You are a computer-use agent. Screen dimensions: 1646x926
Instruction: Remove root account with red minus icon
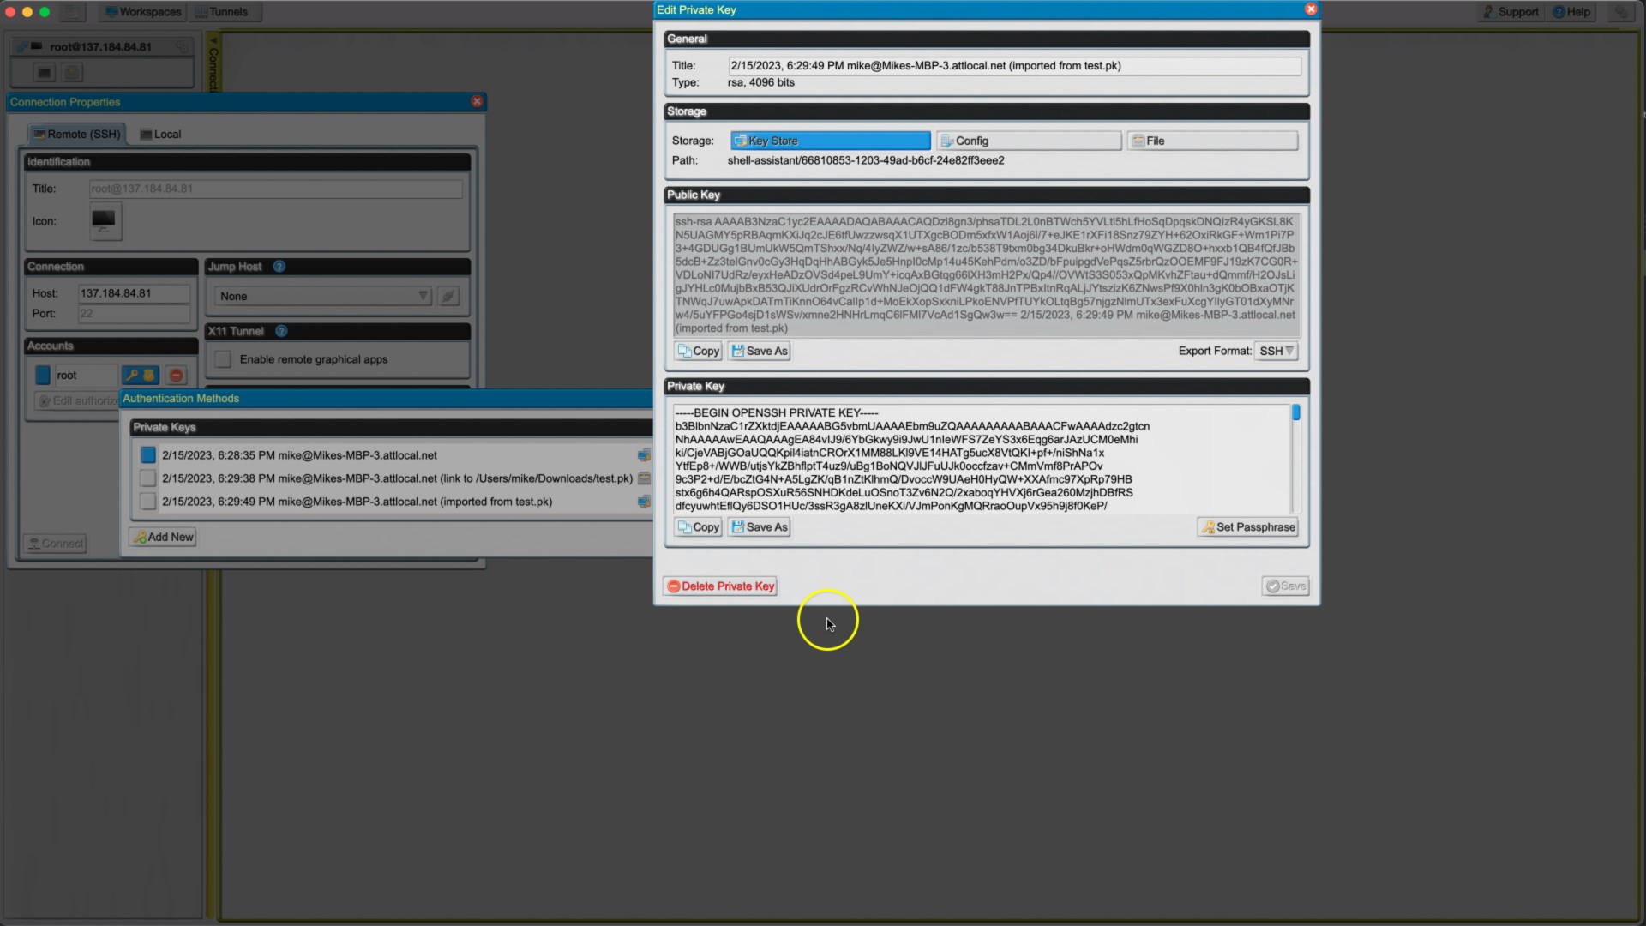tap(177, 376)
